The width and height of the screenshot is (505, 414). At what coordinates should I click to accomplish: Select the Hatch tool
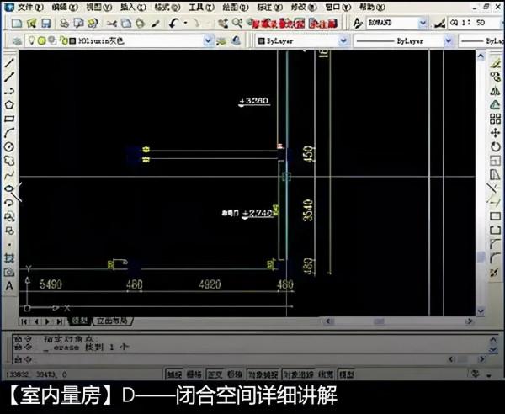point(9,258)
